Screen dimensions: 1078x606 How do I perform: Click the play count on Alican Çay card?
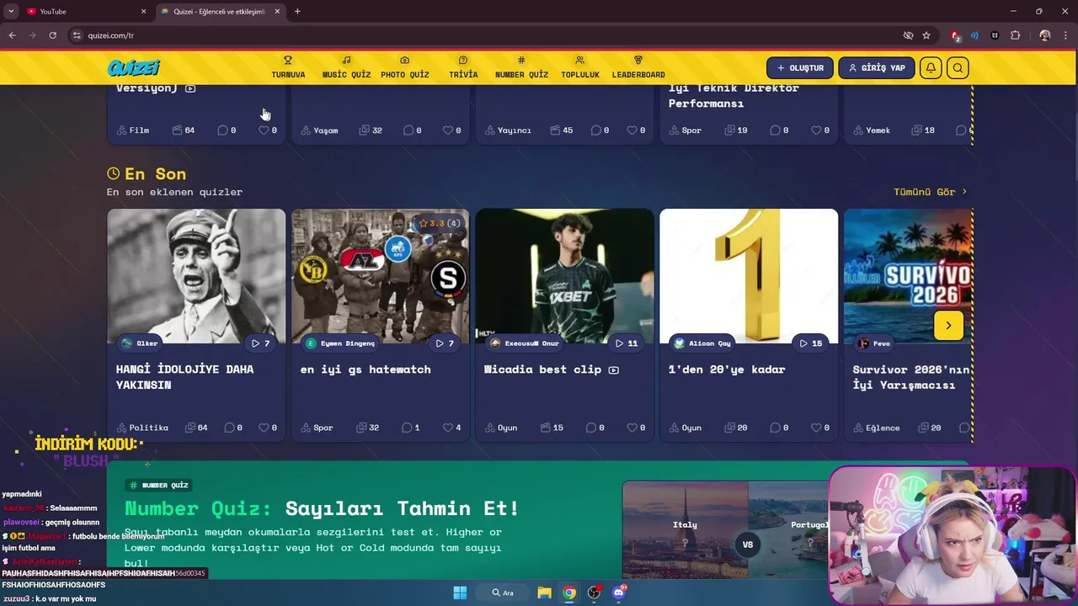pyautogui.click(x=810, y=343)
